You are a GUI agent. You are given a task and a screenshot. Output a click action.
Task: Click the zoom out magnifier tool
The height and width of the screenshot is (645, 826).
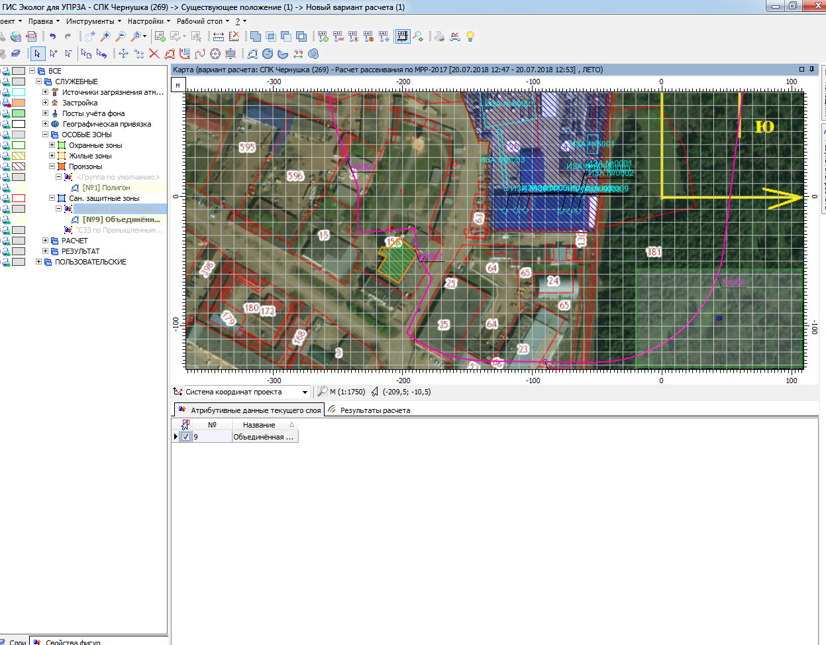(121, 36)
